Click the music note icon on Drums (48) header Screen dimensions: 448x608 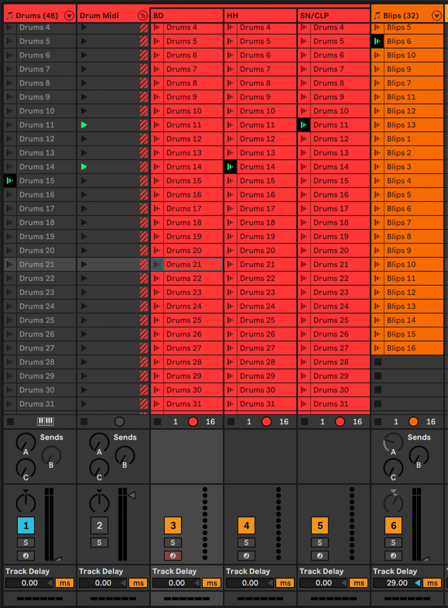click(9, 15)
